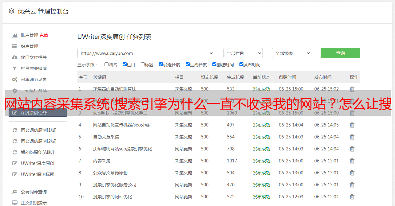Screen dimensions: 395x206
Task: Click the 优采云 管理控制台 title
Action: (x=43, y=11)
